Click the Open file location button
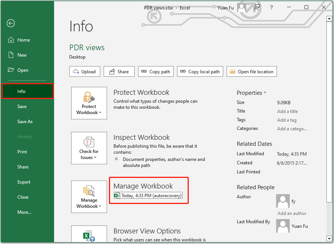 click(252, 71)
